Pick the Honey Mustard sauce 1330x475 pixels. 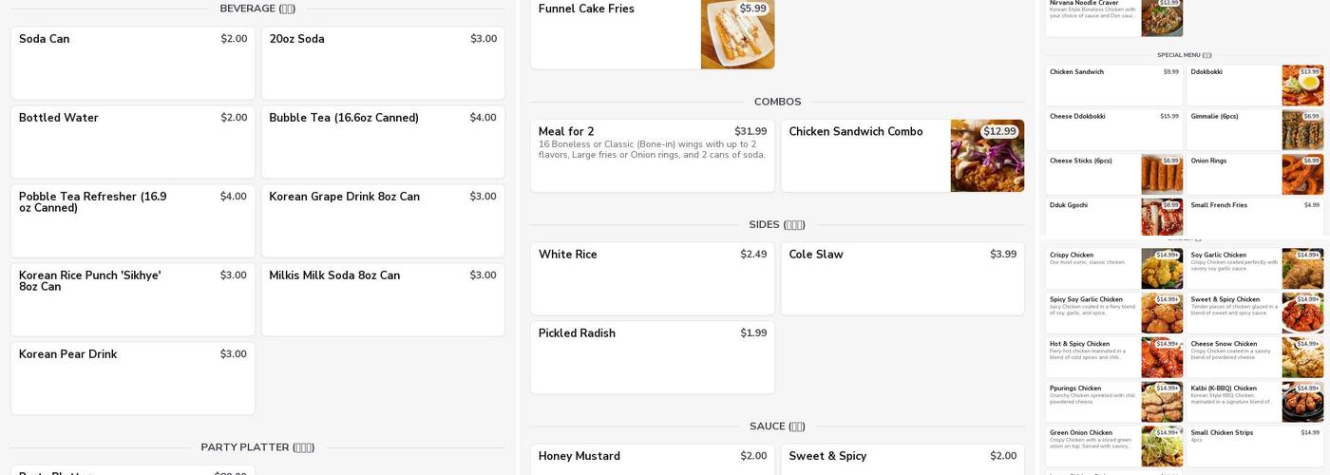(653, 460)
